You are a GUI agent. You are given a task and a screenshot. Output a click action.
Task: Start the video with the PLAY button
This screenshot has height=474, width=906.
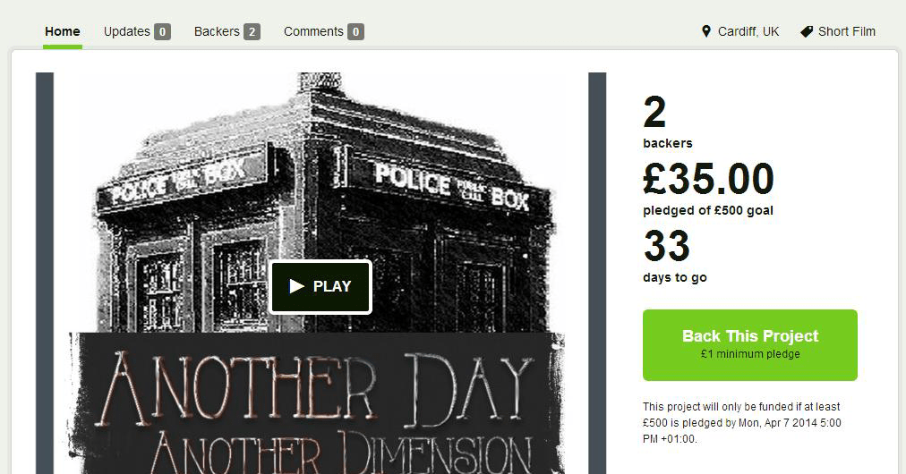coord(321,287)
